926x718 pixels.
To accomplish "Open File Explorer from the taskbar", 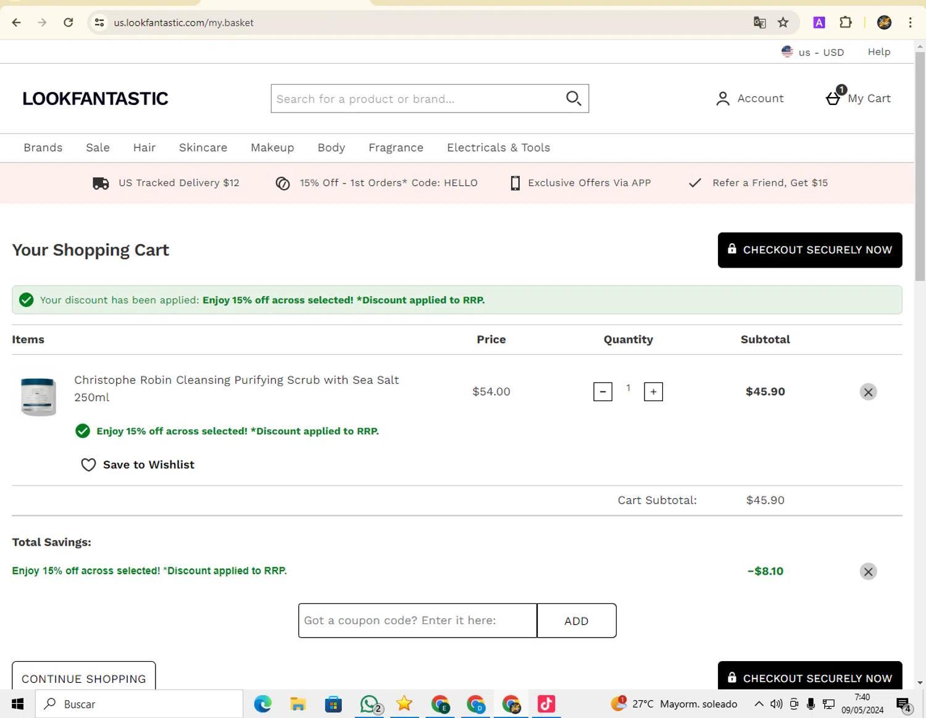I will pos(298,704).
